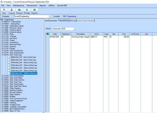Toggle checkbox beside 030G-MALCAP 30MM Cap
The image size is (157, 113).
tap(9, 73)
